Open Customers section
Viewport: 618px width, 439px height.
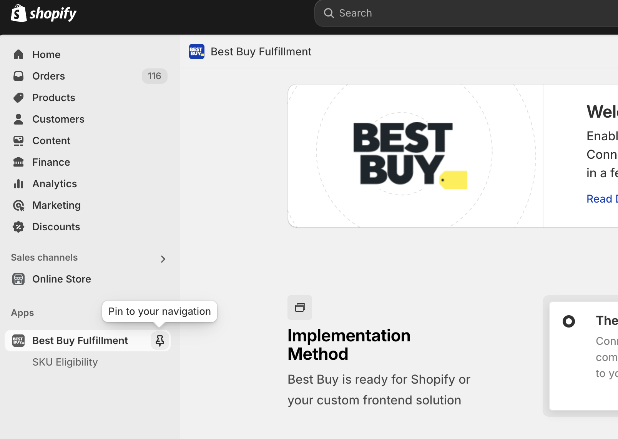click(58, 119)
